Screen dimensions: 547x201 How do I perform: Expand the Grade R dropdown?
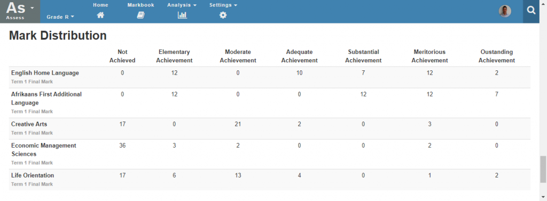pyautogui.click(x=60, y=17)
